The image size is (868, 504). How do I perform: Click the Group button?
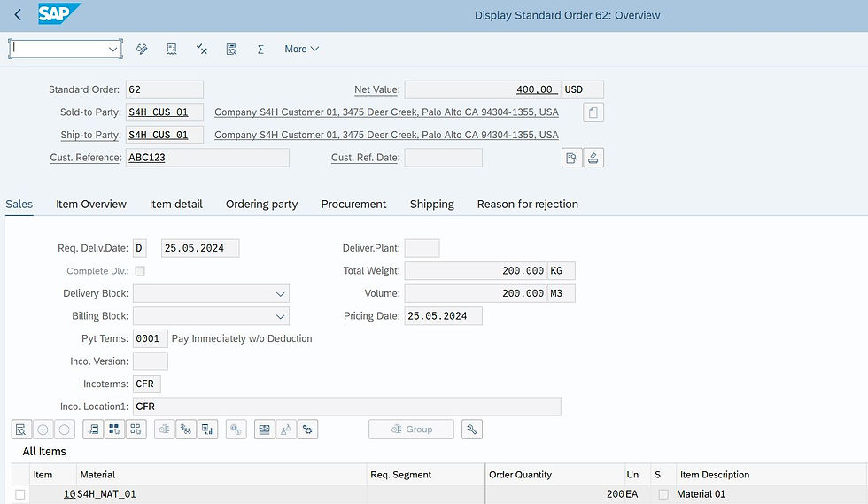coord(411,430)
